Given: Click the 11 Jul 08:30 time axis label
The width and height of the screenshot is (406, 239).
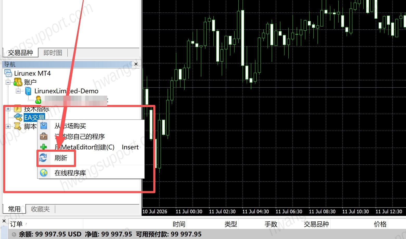Looking at the screenshot, I should 322,211.
